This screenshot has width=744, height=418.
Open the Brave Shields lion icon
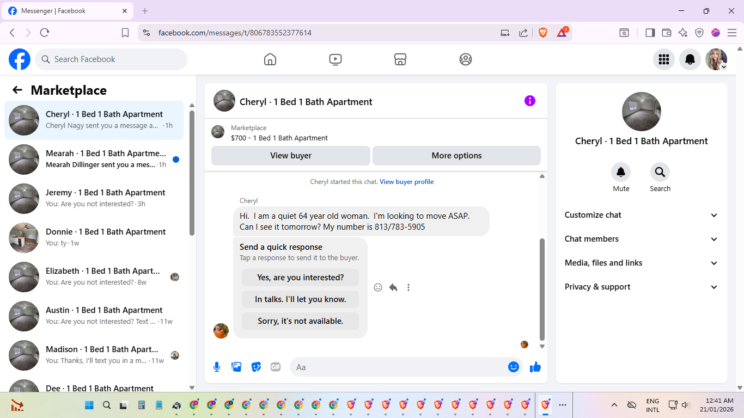(542, 33)
